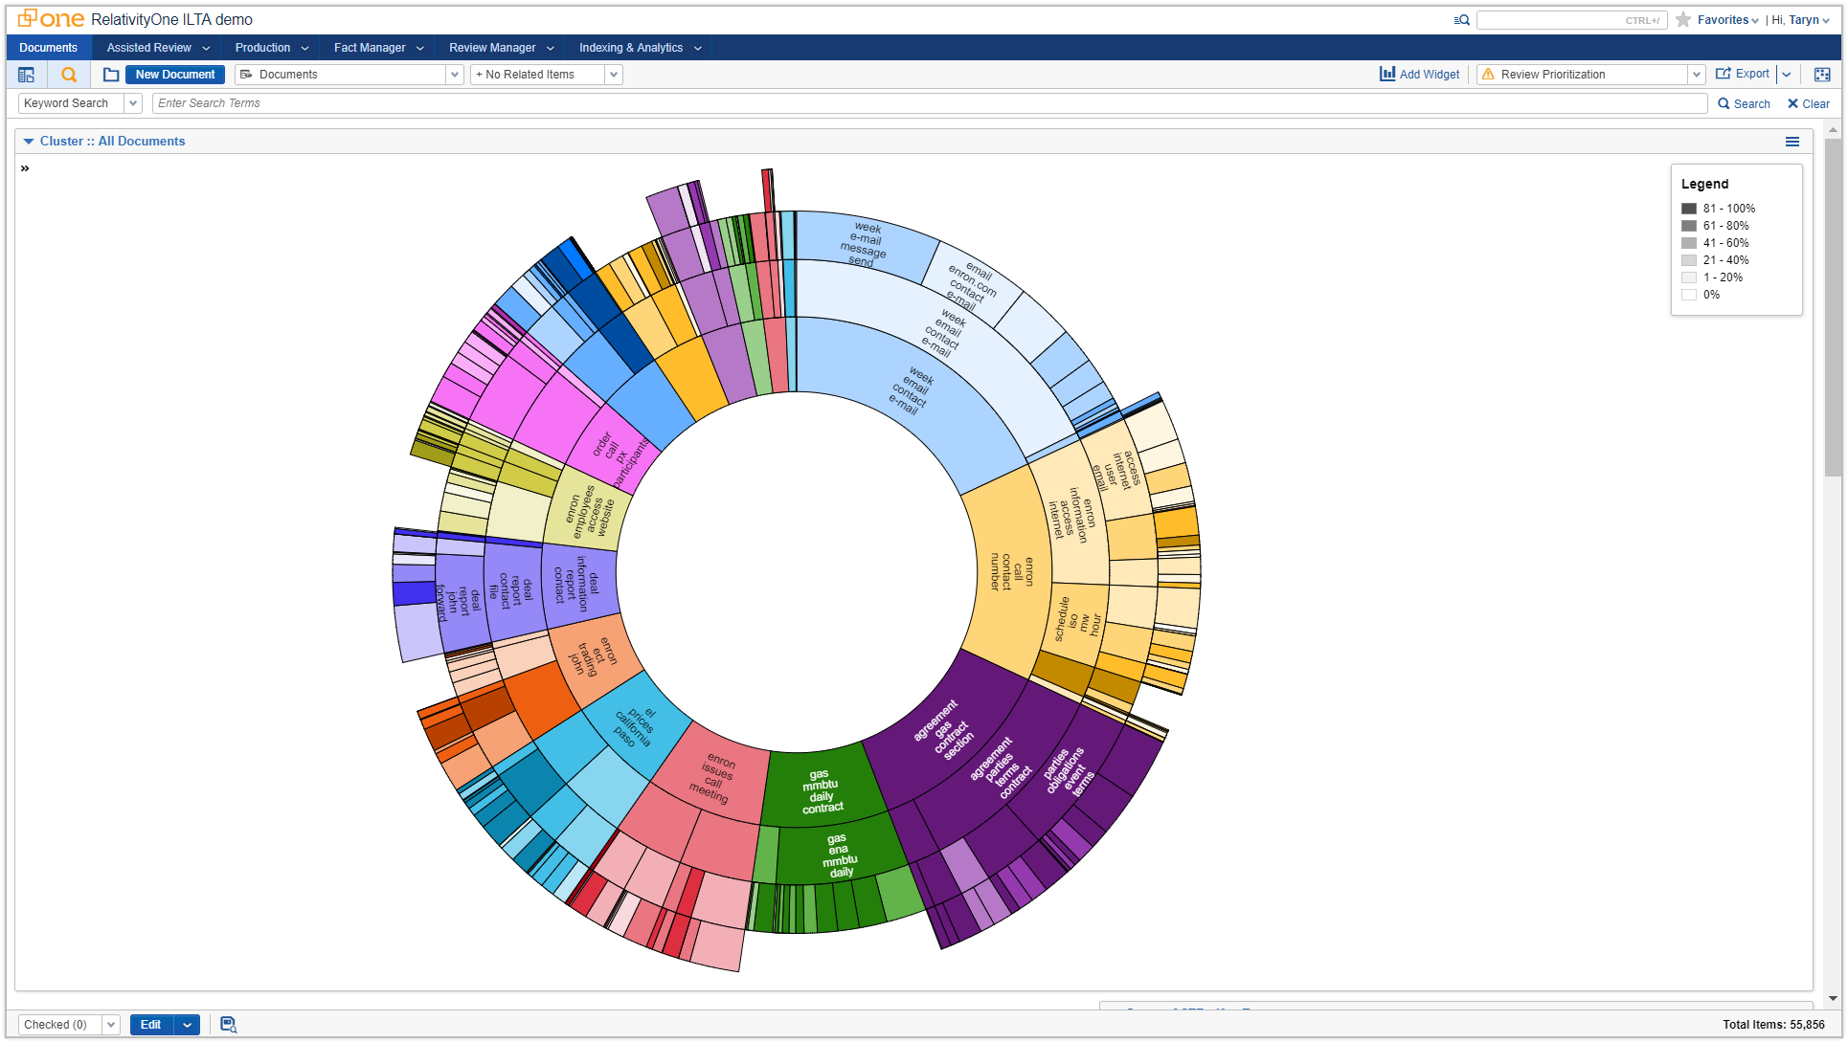Open the cluster widget hamburger menu

1793,141
